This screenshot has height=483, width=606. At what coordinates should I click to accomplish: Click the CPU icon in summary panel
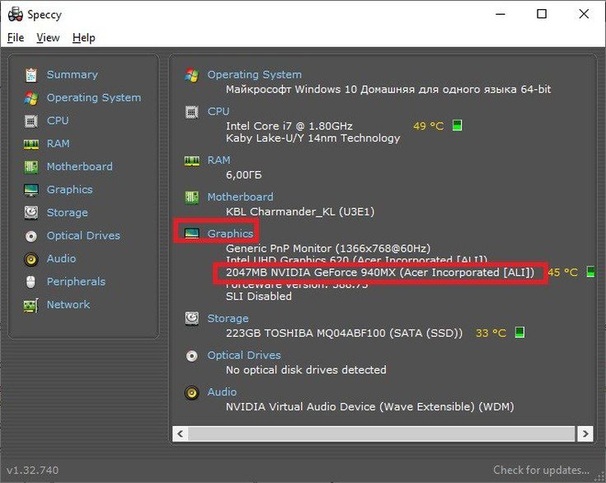pos(191,111)
